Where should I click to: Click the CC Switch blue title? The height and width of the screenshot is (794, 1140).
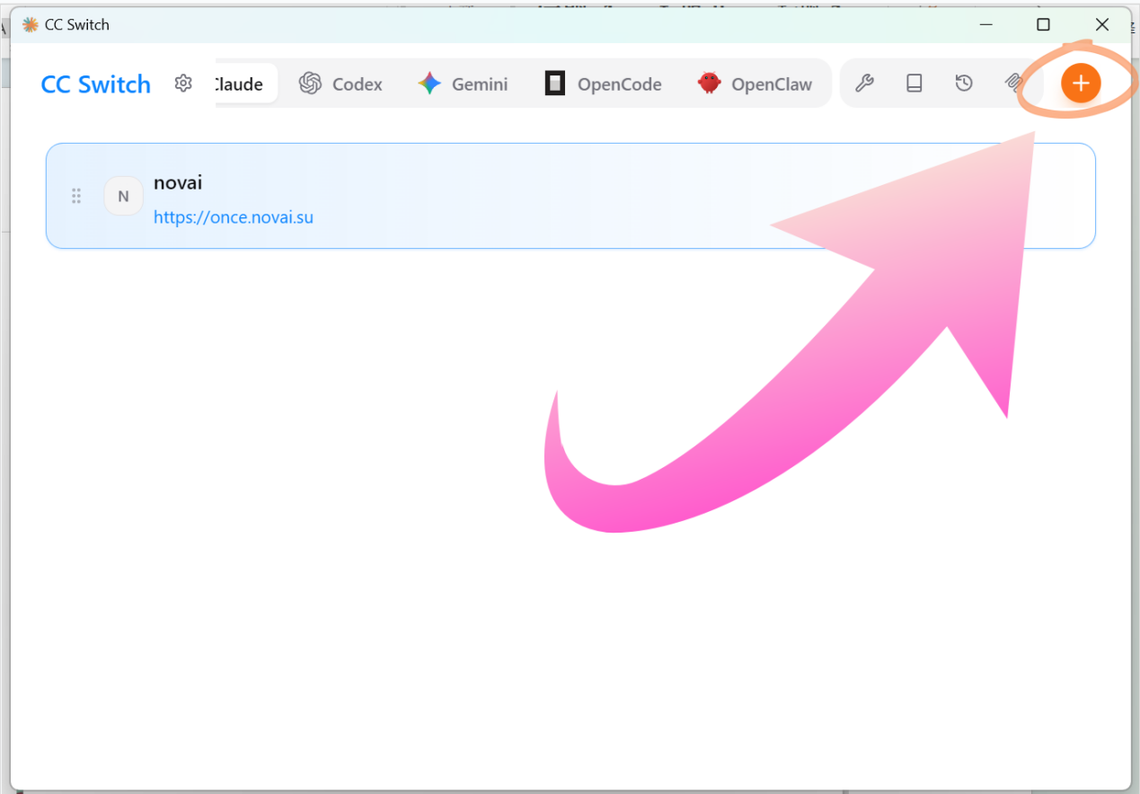(x=96, y=84)
